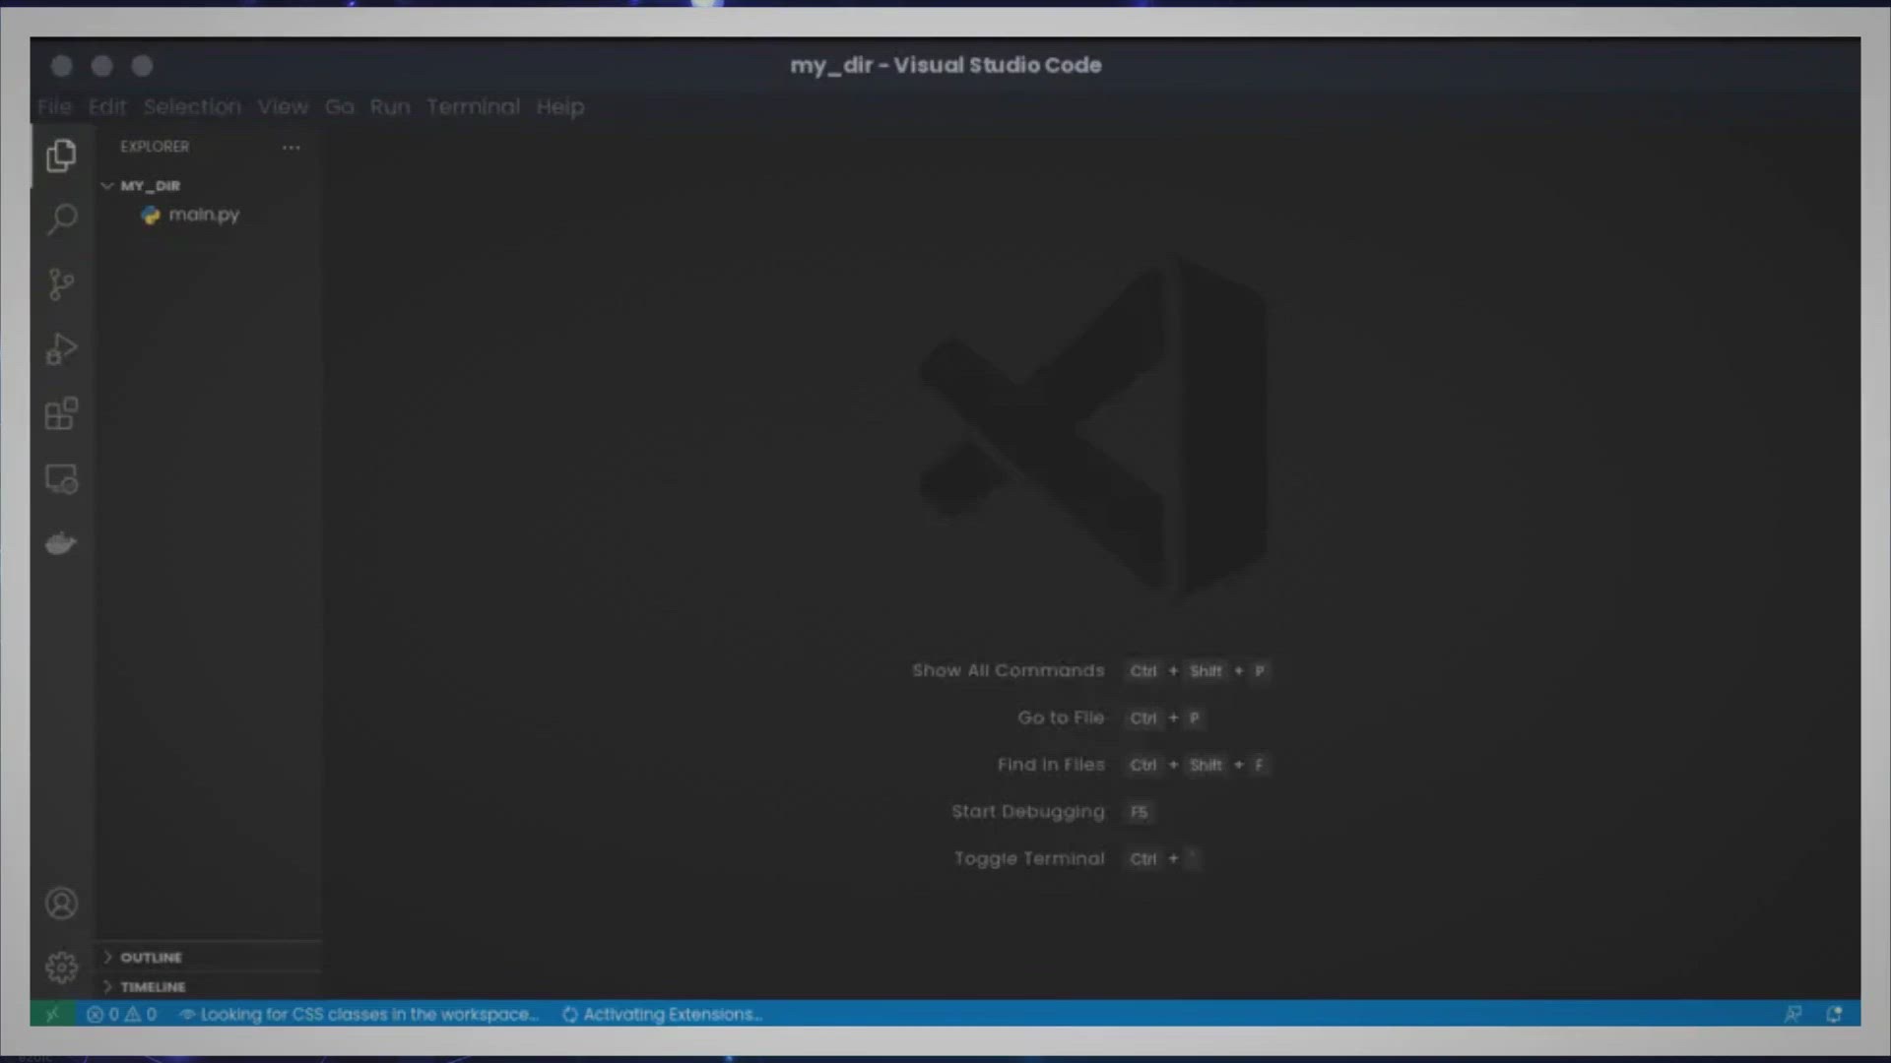This screenshot has height=1063, width=1891.
Task: Open the Run menu
Action: point(390,106)
